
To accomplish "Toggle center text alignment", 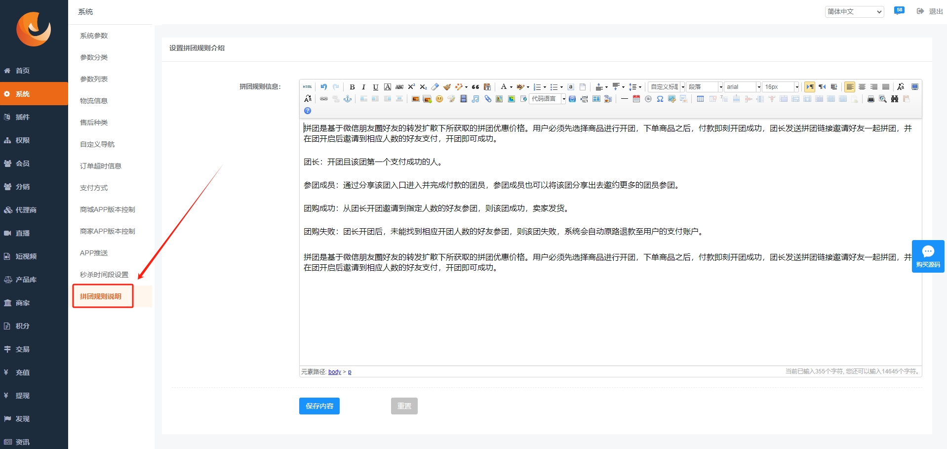I will [x=862, y=87].
